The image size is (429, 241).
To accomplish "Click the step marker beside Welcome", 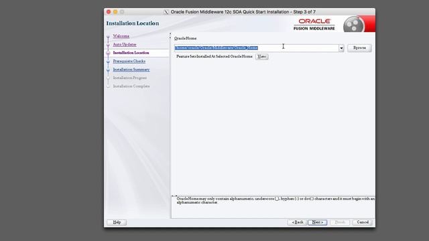I will pos(108,36).
